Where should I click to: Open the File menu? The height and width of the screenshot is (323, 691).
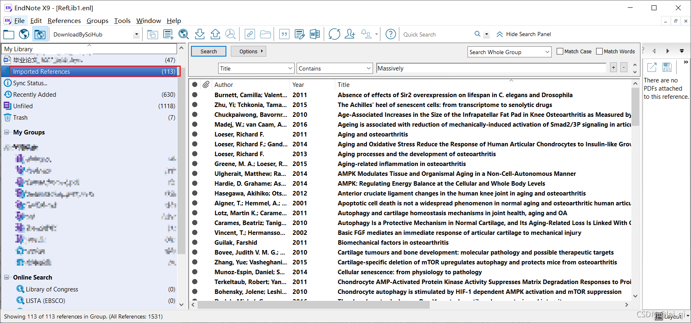tap(19, 20)
